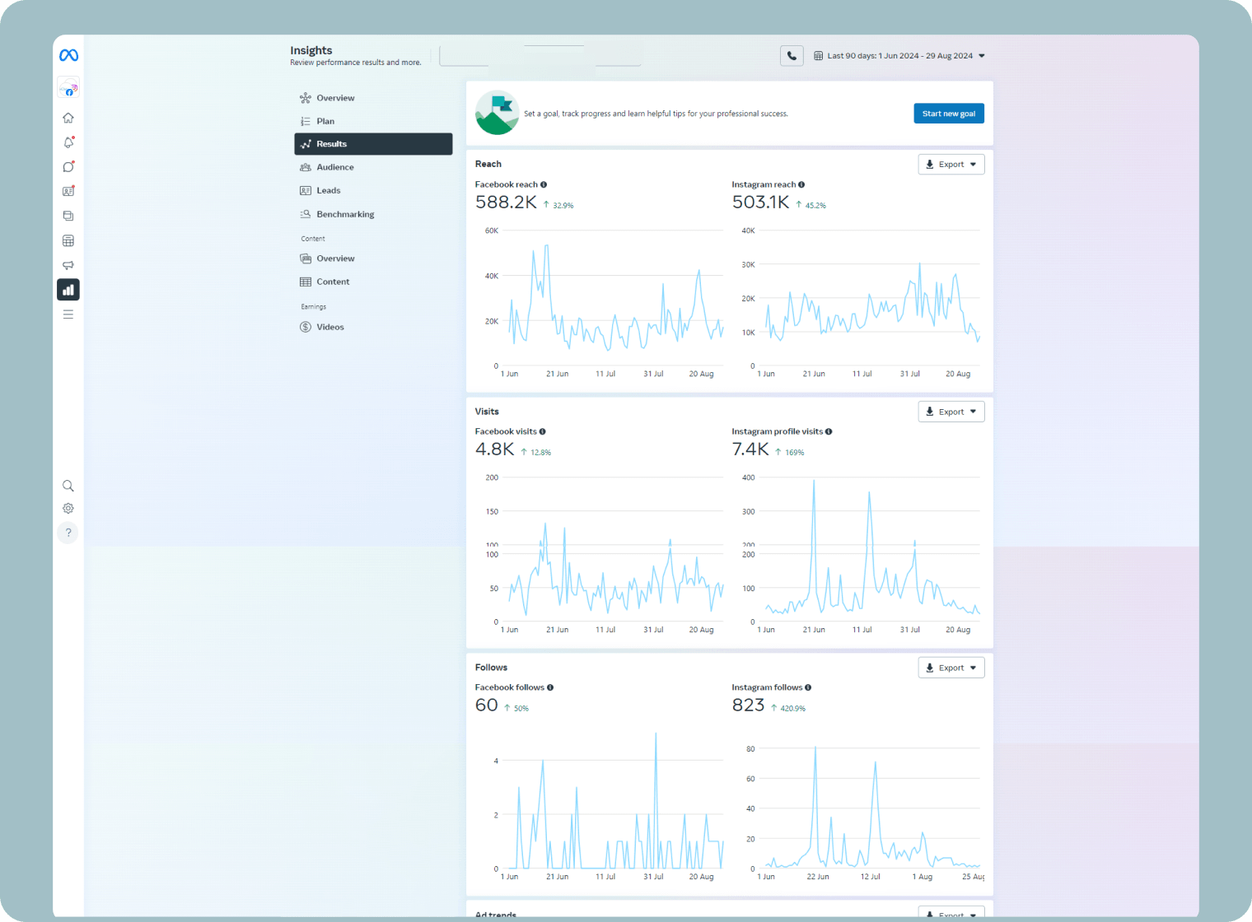Click info icon next to Facebook reach
The height and width of the screenshot is (922, 1252).
[544, 184]
